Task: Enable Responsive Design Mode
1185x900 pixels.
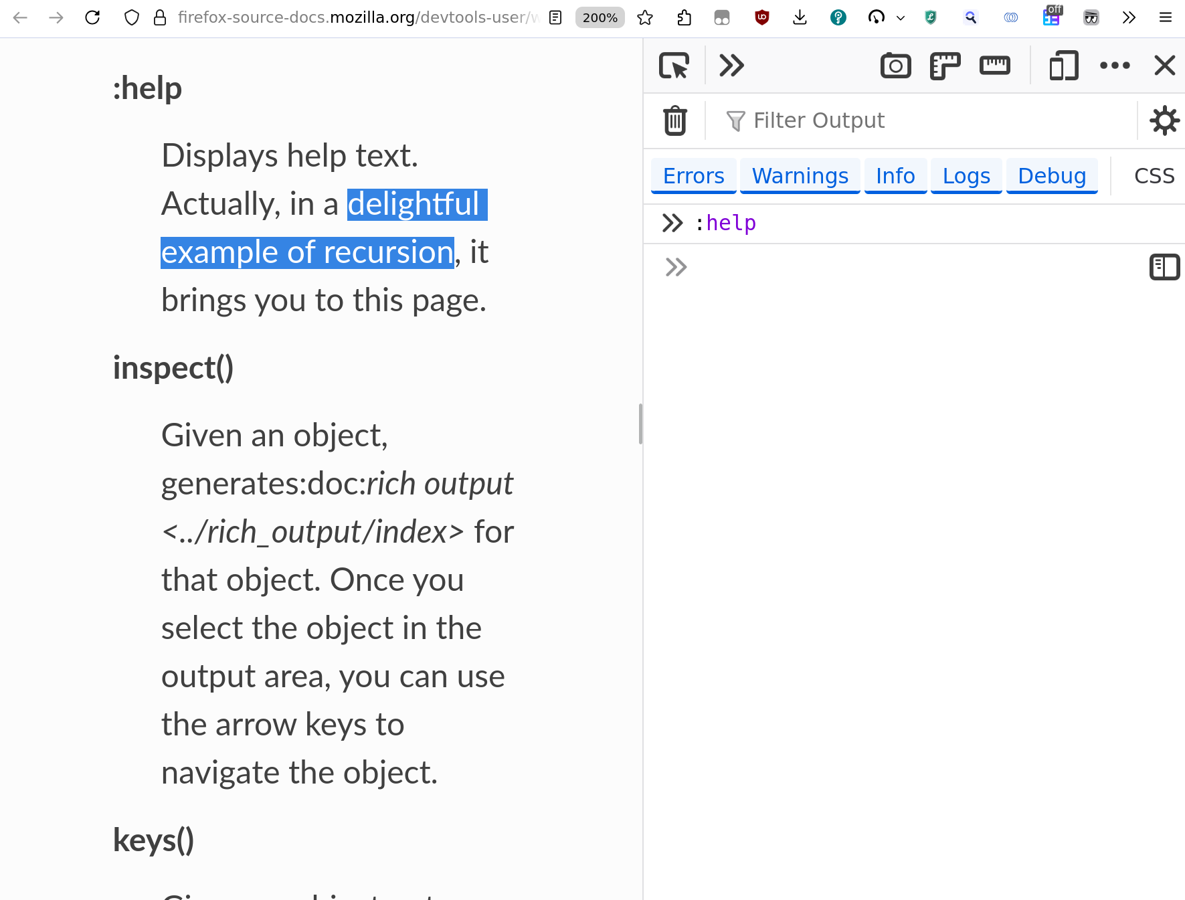Action: tap(1063, 66)
